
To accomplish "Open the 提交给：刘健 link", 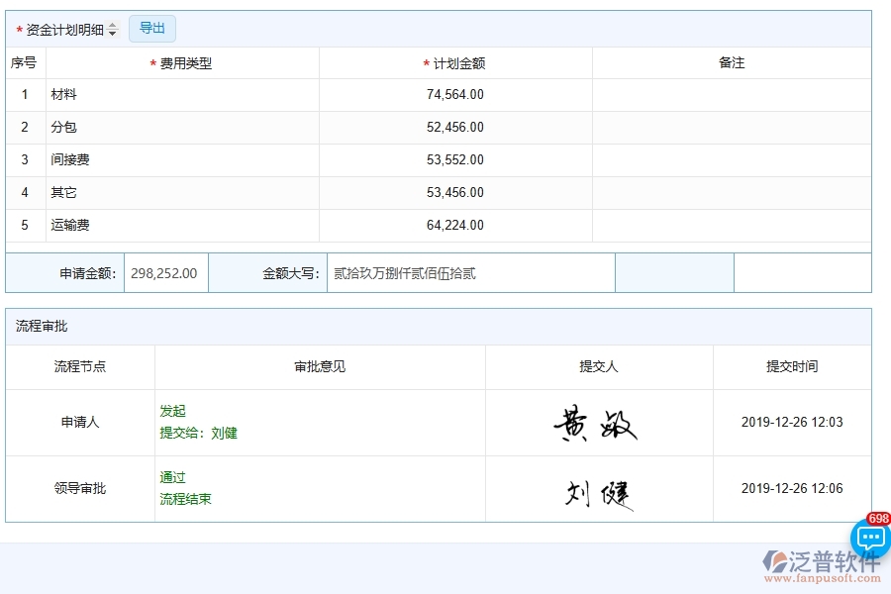I will pyautogui.click(x=200, y=433).
